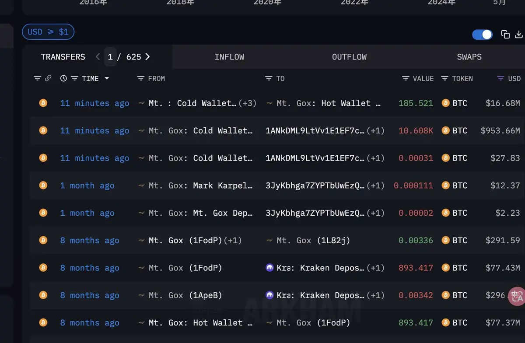The height and width of the screenshot is (343, 525).
Task: Click Kraken Deposit recipient in $77.43M row
Action: 320,268
